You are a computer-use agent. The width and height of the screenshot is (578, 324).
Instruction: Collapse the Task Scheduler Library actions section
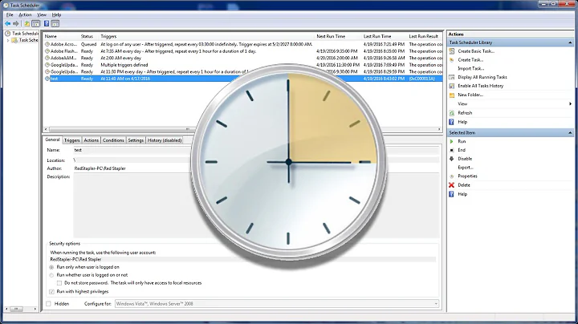point(570,43)
